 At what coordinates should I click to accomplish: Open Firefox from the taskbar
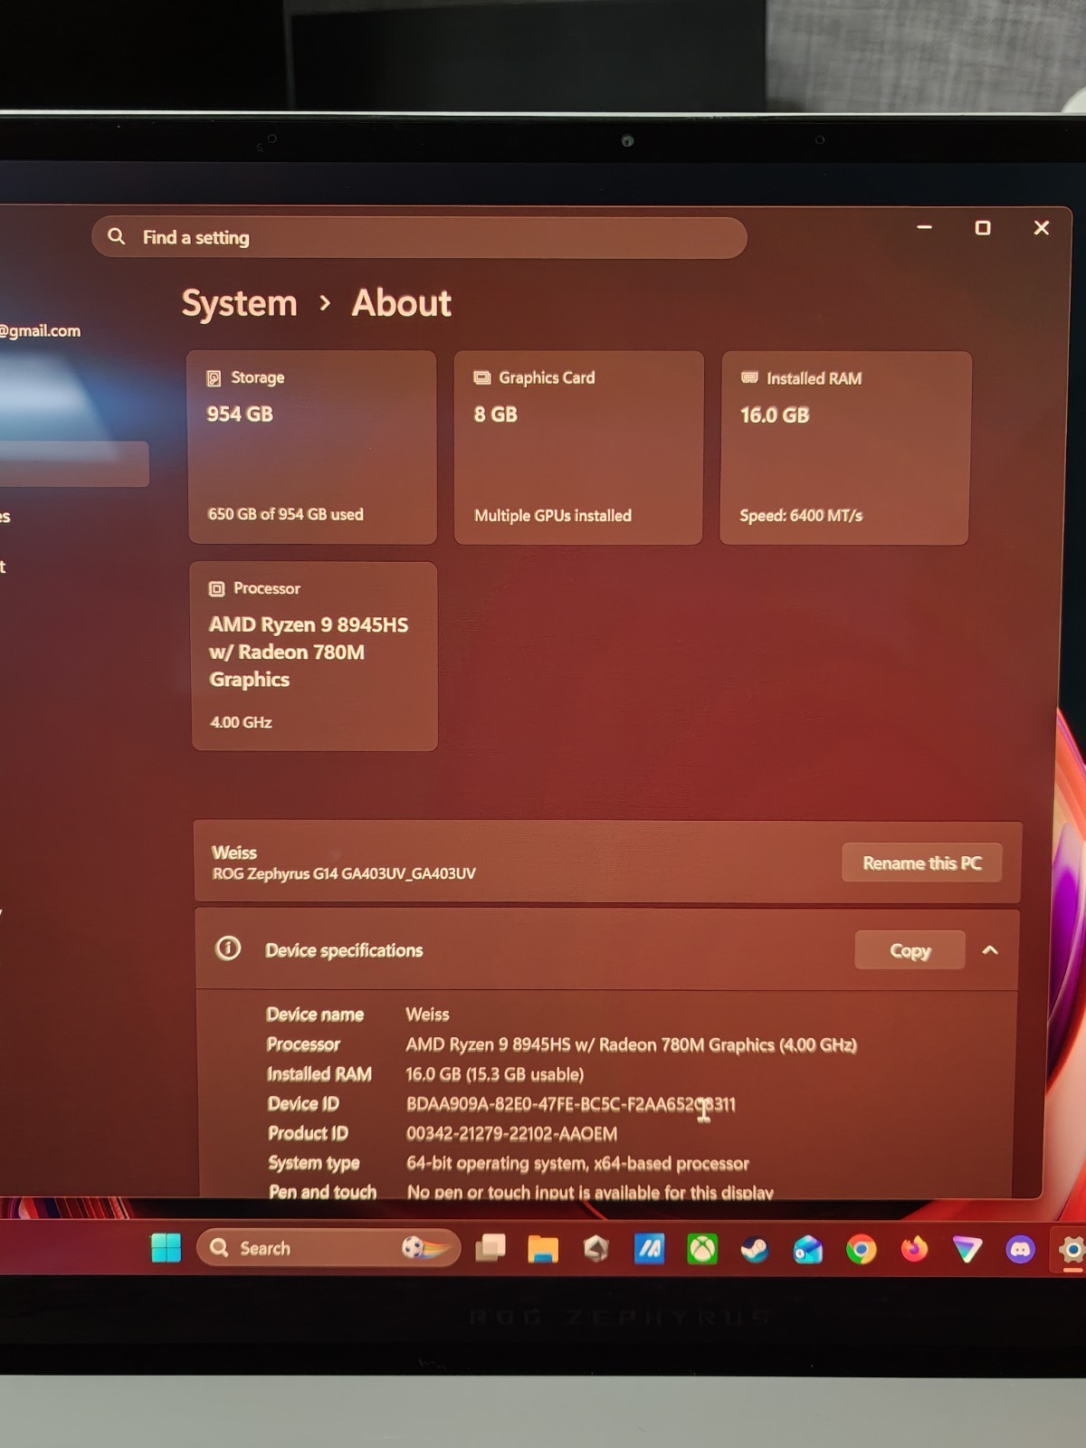914,1250
